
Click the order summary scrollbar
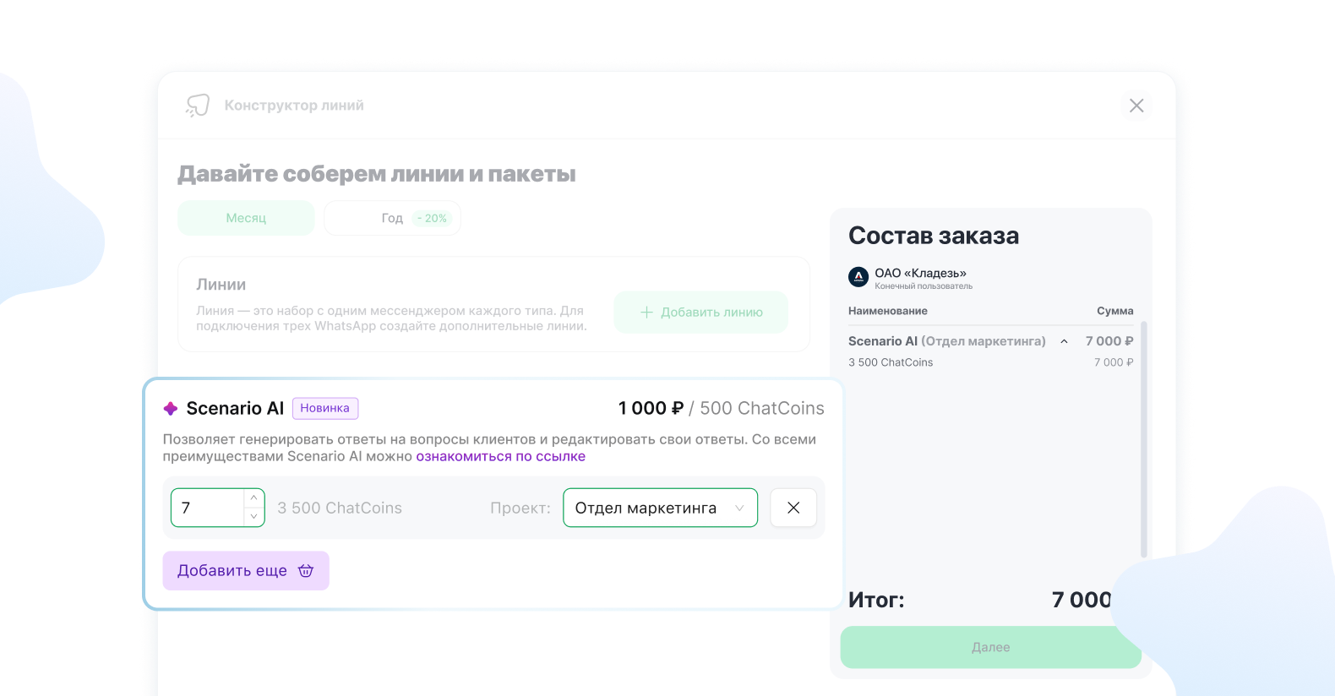pyautogui.click(x=1144, y=439)
